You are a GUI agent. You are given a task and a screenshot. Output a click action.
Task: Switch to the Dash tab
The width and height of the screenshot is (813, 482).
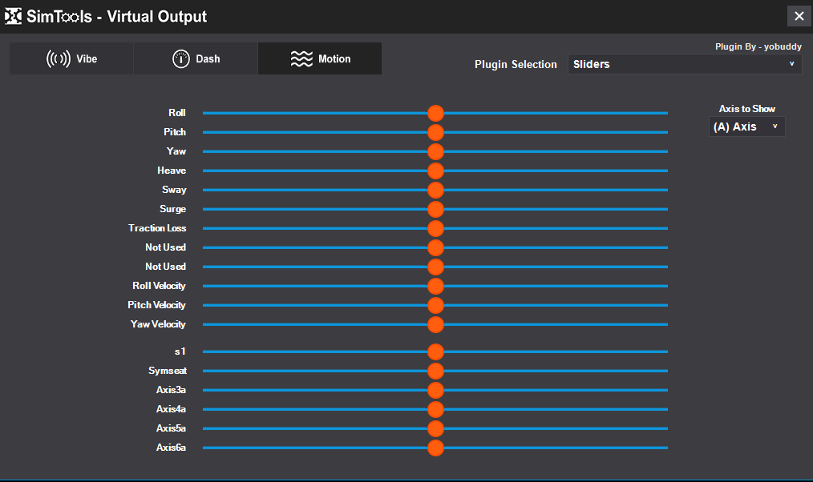click(x=196, y=58)
